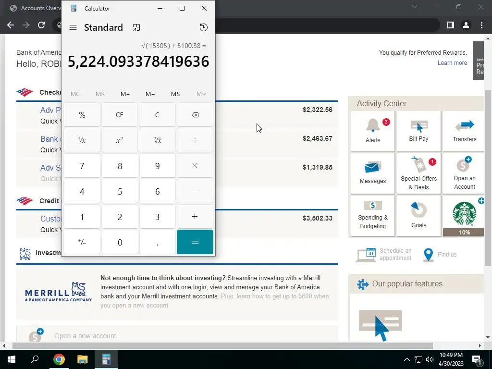Toggle Keep on top in Calculator
Screen dimensions: 492x369
[136, 27]
